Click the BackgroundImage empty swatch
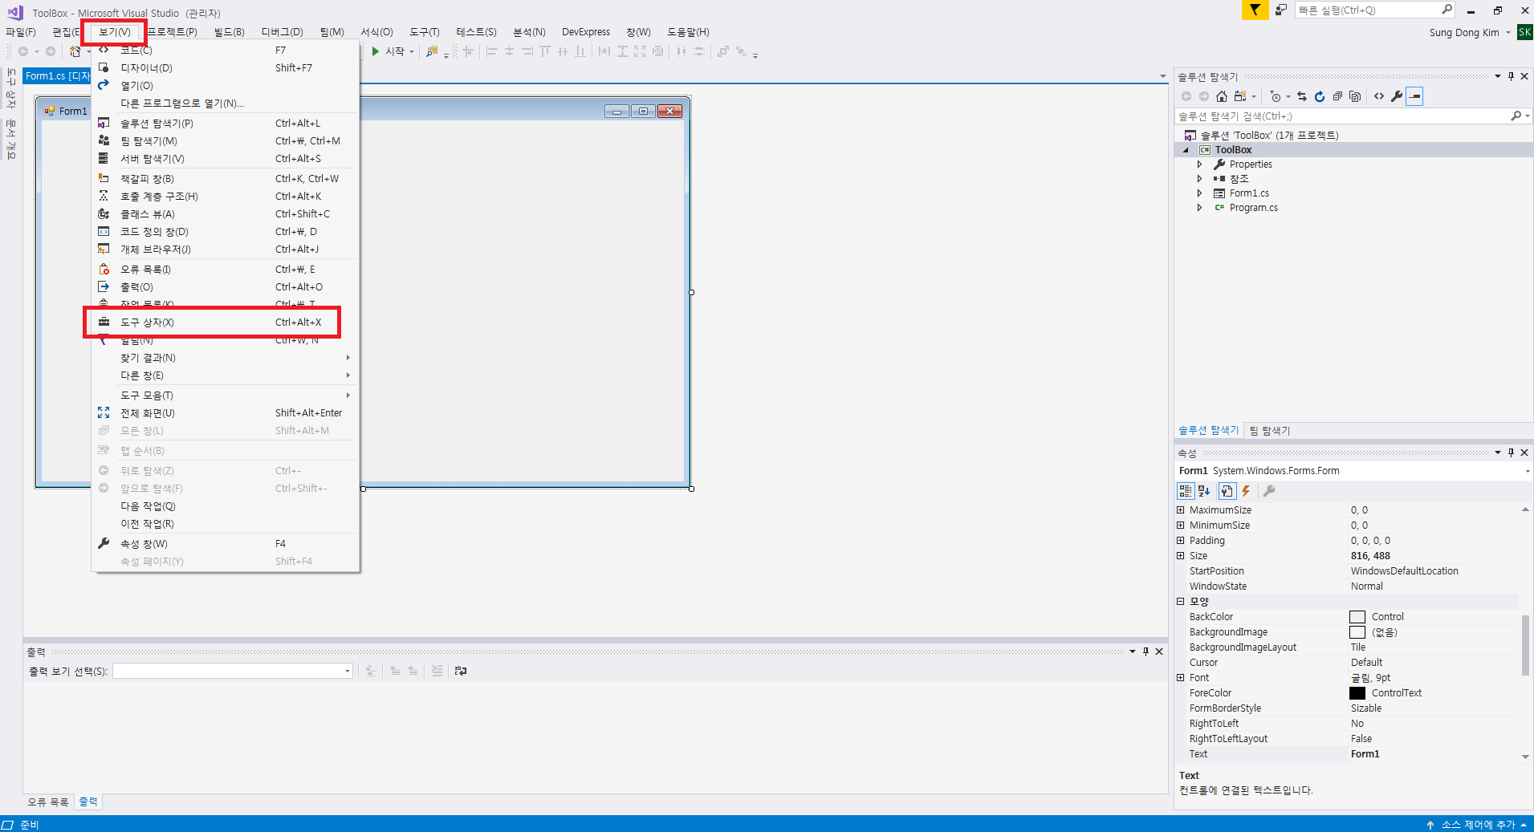 1357,632
